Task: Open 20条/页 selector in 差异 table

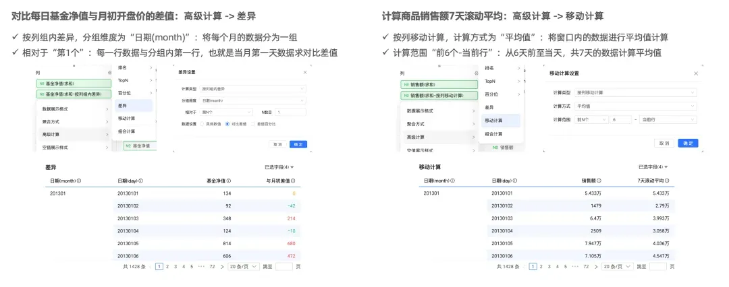Action: [x=243, y=267]
